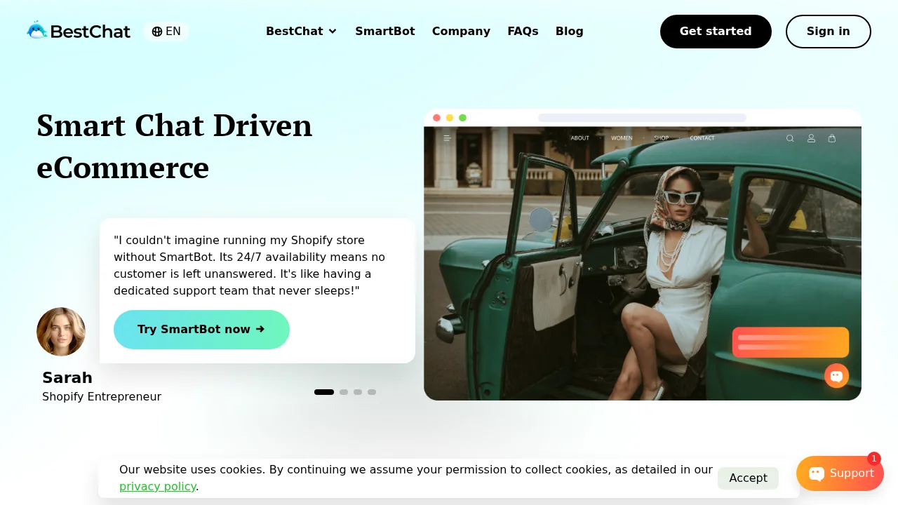Click the Support notification badge
The image size is (898, 505).
pyautogui.click(x=874, y=459)
